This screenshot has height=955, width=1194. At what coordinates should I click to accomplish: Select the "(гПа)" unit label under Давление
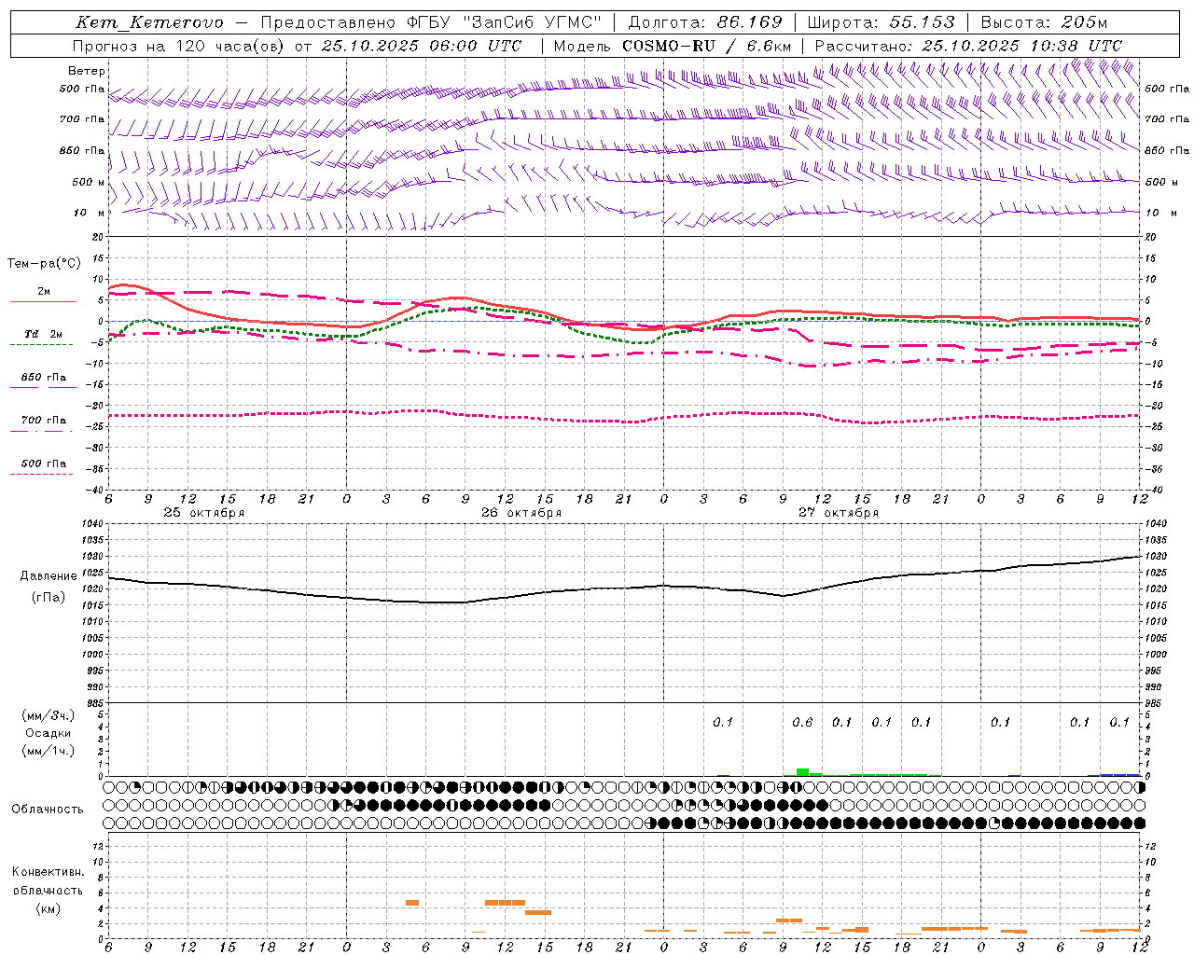[x=49, y=598]
